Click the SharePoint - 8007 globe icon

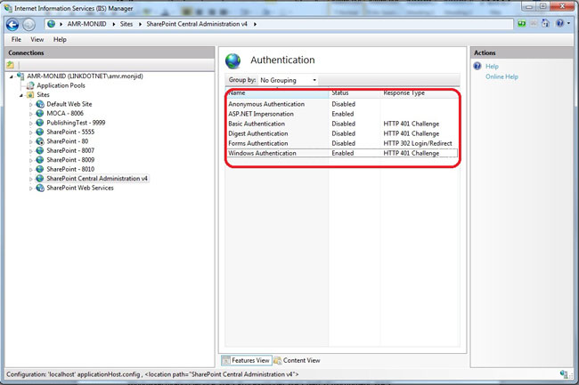click(x=39, y=150)
